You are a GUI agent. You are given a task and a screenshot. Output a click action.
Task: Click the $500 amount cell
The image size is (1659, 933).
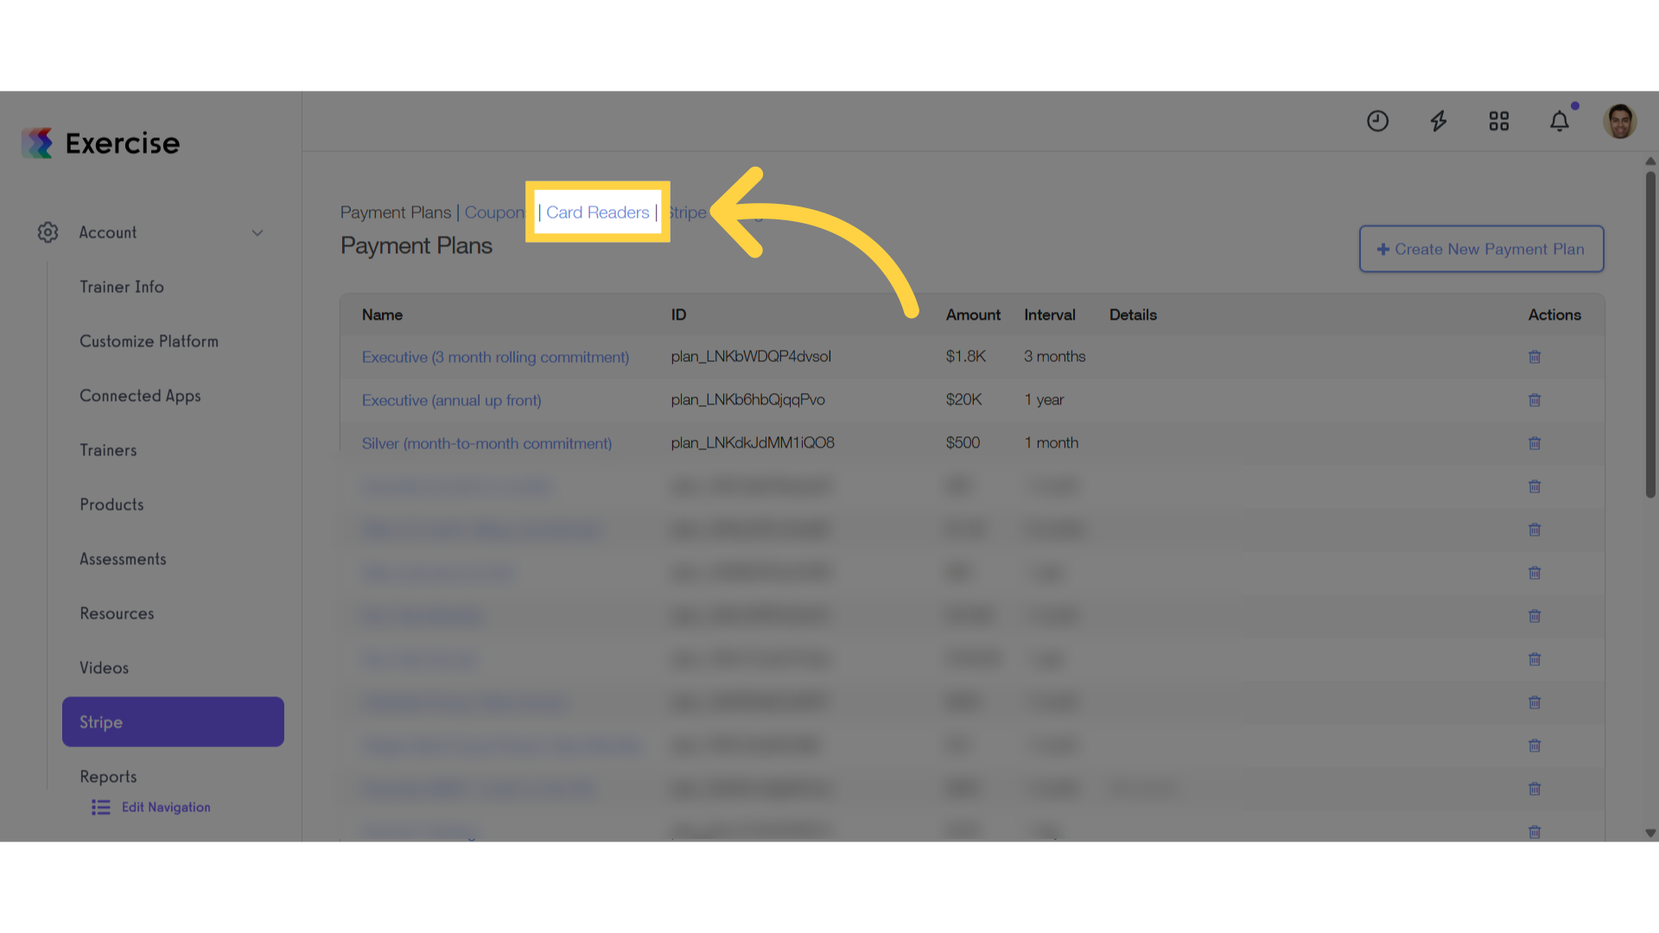coord(963,442)
